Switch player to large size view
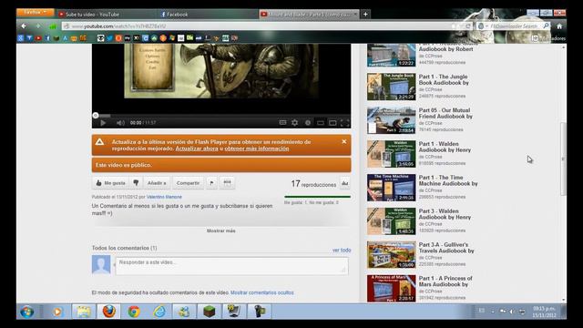The image size is (583, 328). [332, 123]
